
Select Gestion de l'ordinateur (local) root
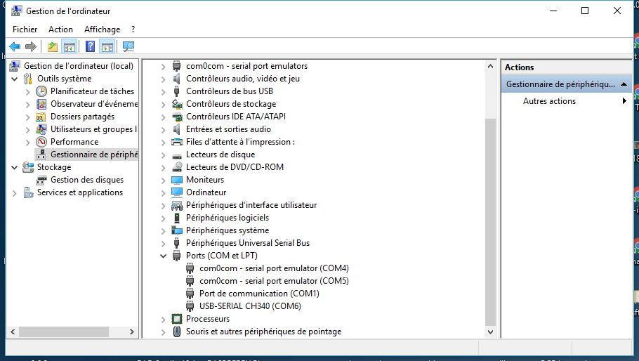point(79,66)
